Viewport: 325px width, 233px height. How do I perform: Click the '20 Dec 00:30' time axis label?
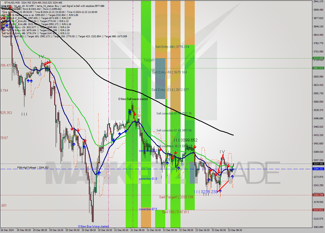[x=72, y=230]
